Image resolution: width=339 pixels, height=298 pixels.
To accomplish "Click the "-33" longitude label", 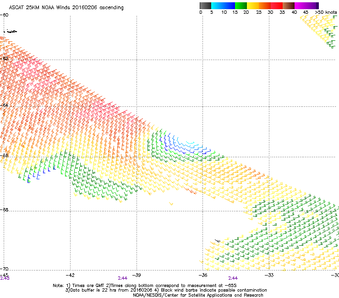I will click(x=269, y=275).
